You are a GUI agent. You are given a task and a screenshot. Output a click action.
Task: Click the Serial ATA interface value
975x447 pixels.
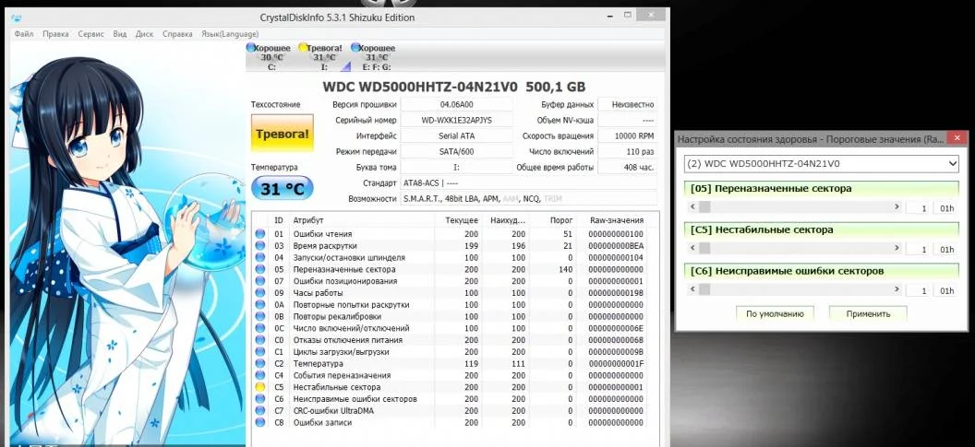pos(457,136)
